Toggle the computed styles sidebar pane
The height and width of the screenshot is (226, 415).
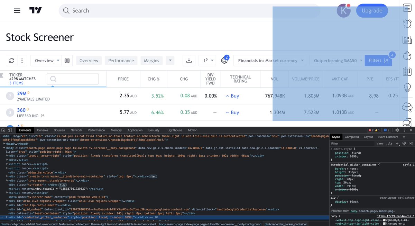(x=411, y=143)
